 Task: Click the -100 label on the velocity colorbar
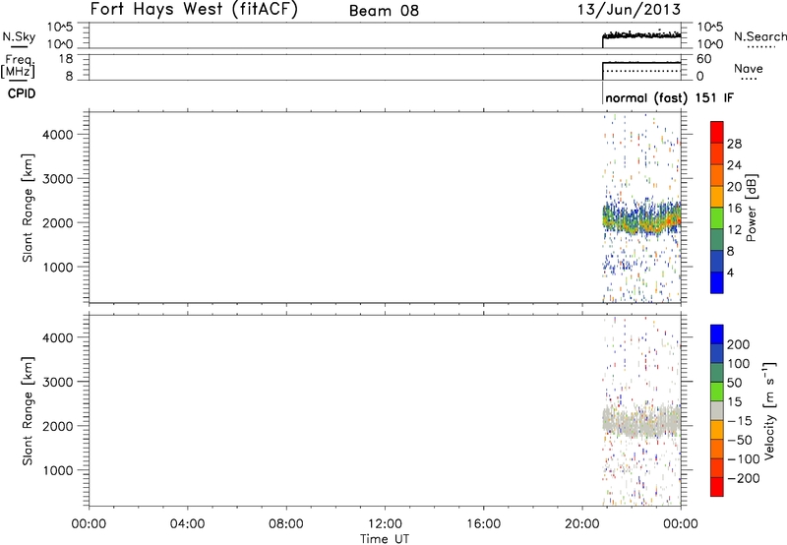click(x=744, y=458)
